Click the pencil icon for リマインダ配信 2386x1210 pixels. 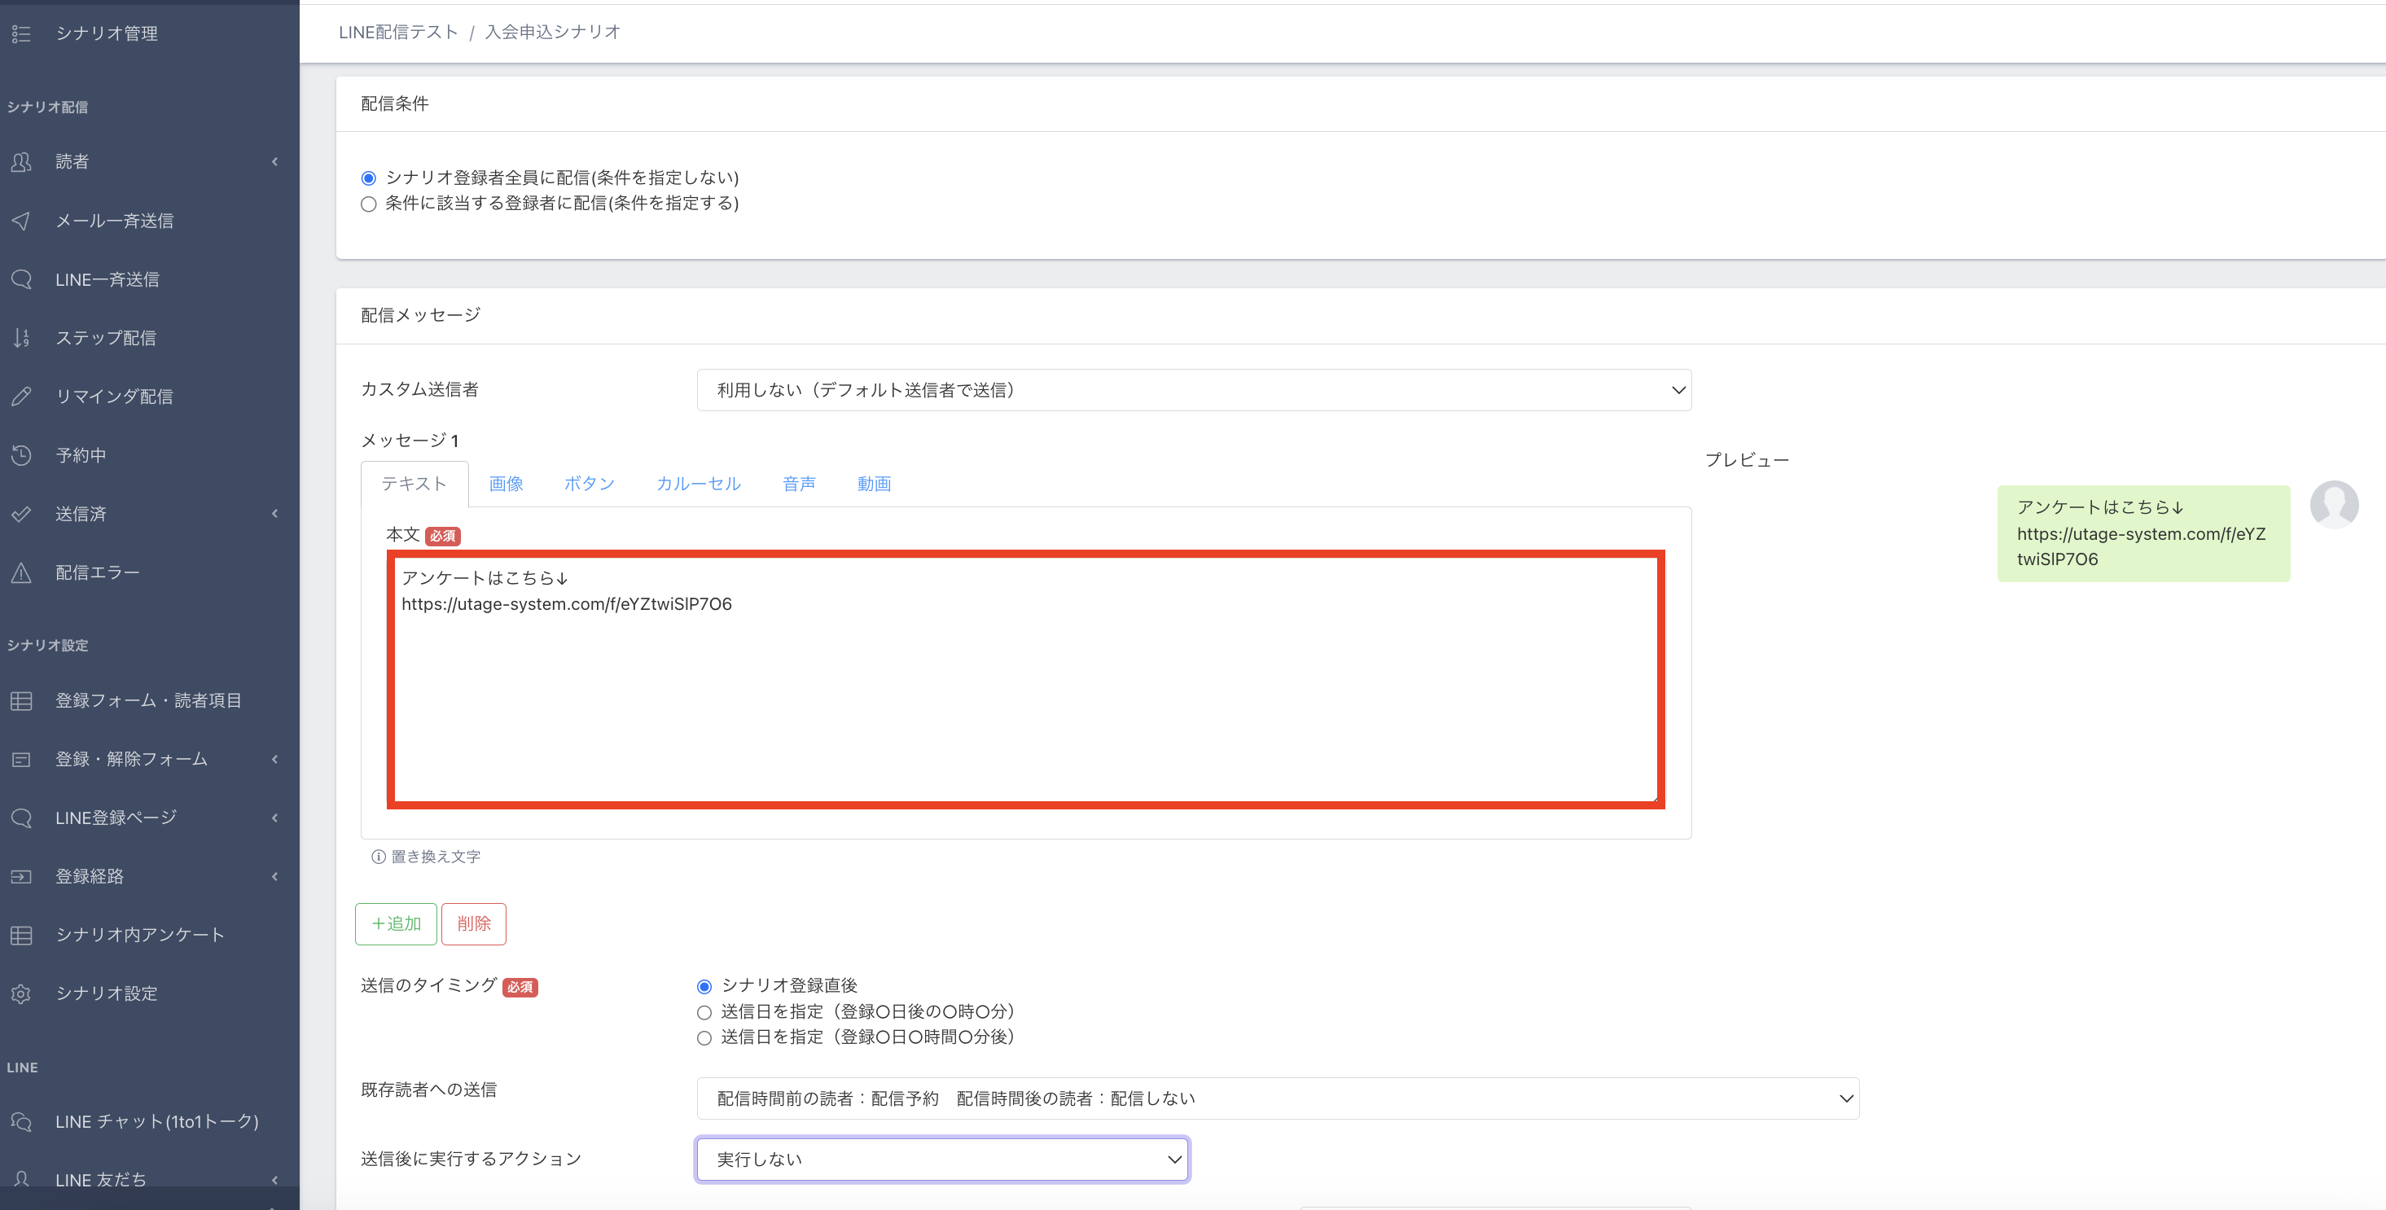[x=21, y=397]
